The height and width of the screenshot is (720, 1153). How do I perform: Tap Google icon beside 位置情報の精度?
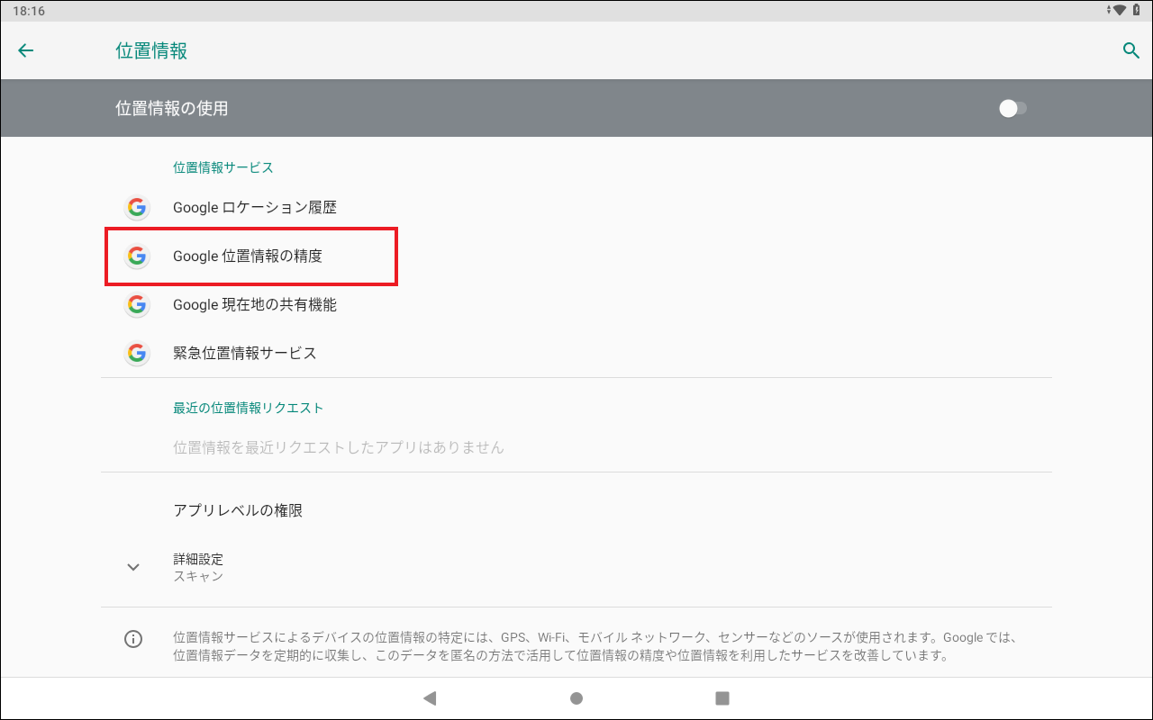(x=136, y=256)
